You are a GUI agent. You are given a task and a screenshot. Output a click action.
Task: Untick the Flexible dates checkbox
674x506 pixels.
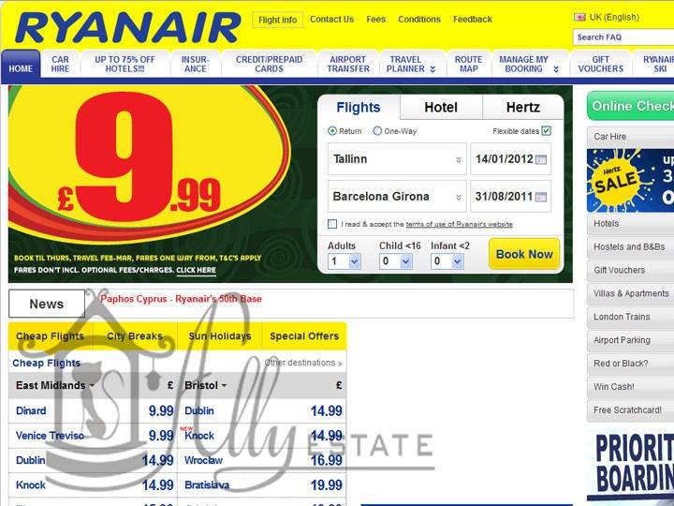pyautogui.click(x=547, y=131)
